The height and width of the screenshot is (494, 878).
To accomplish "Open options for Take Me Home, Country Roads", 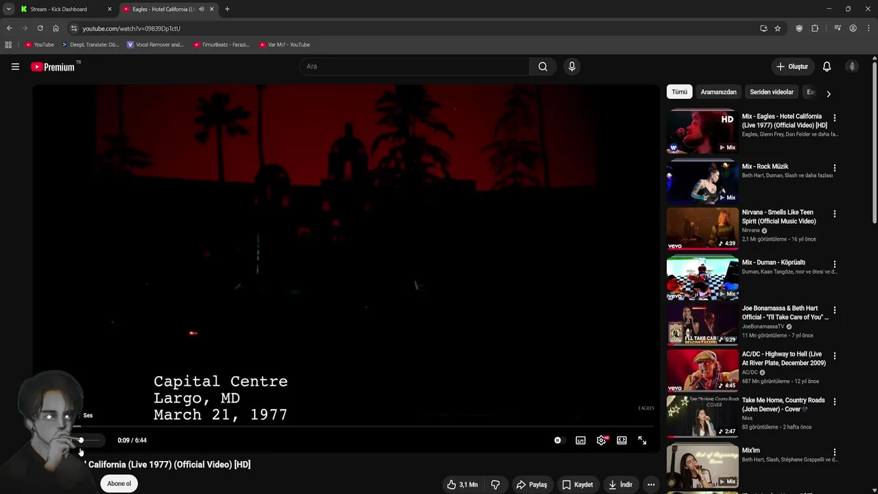I will 834,402.
